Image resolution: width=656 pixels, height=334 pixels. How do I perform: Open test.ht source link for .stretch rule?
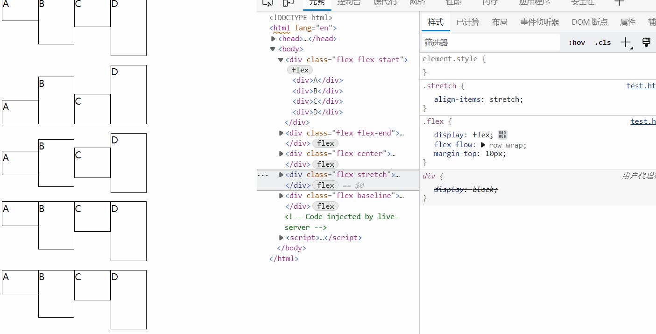[x=641, y=86]
